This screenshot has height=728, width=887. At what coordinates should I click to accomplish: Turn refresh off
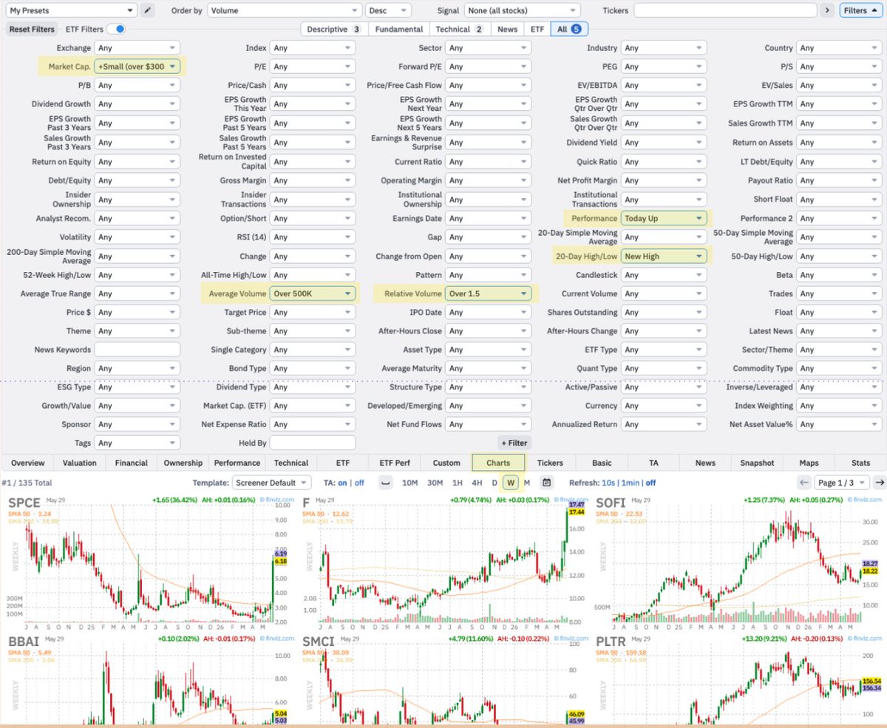[651, 483]
